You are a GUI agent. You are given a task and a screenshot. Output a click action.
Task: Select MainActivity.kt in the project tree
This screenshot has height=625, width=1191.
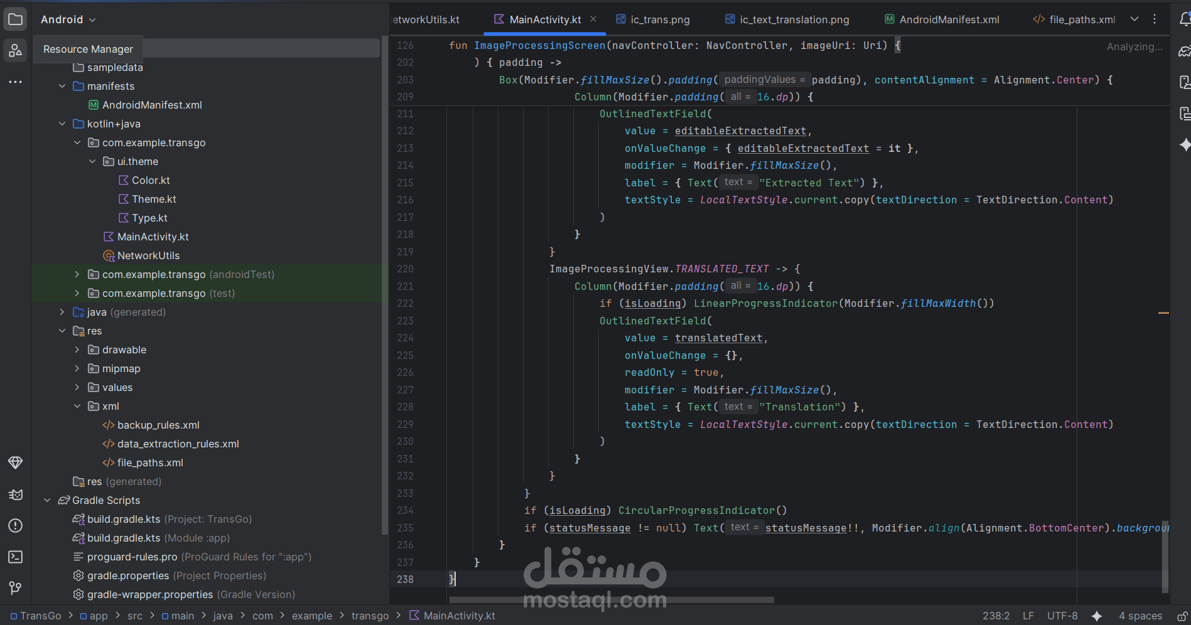(153, 237)
